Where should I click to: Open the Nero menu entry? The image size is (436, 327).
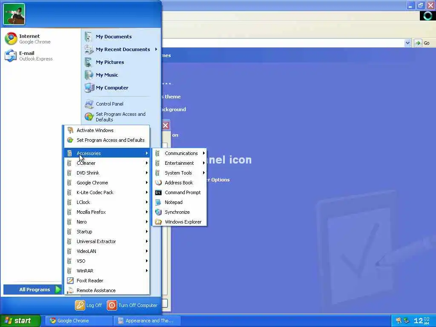(x=107, y=222)
